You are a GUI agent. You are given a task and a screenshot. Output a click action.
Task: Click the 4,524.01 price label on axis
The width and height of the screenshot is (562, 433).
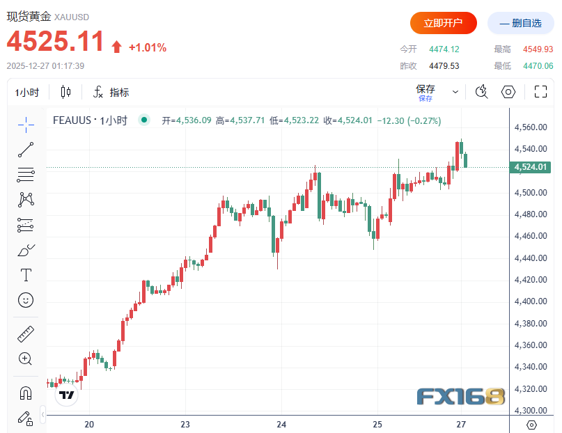click(531, 167)
